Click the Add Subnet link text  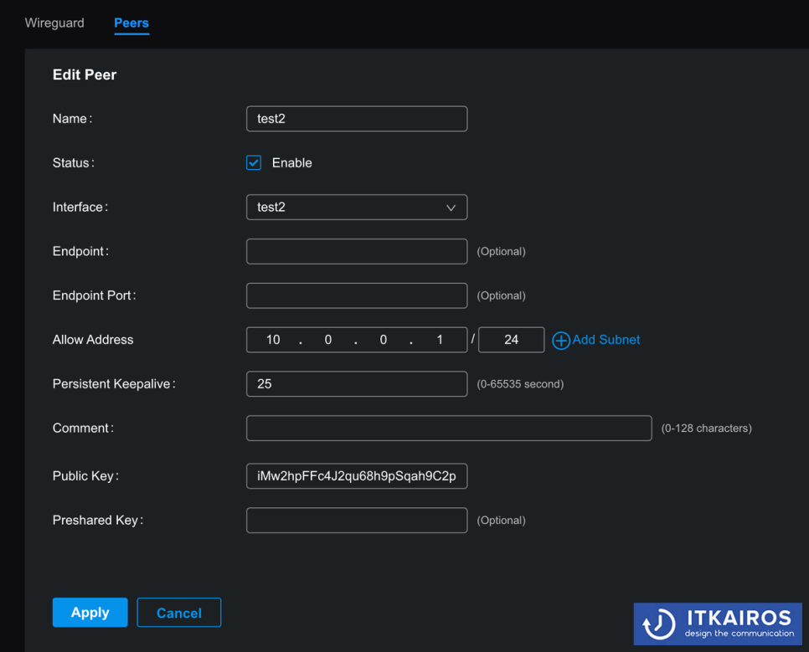tap(606, 340)
